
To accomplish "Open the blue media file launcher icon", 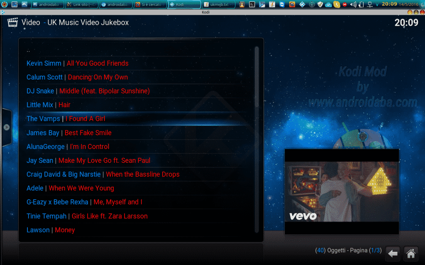I will tap(262, 4).
